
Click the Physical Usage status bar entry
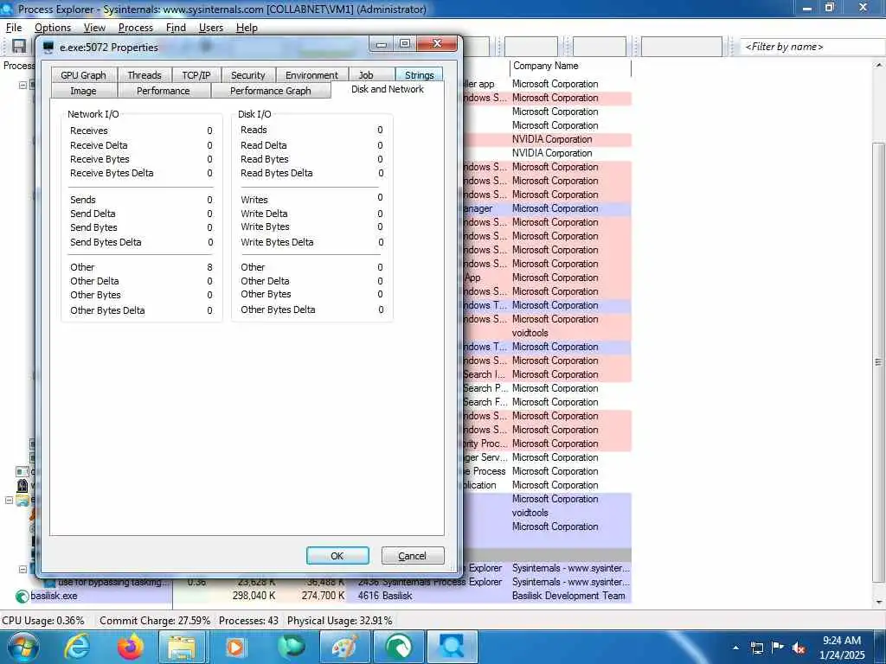(339, 621)
